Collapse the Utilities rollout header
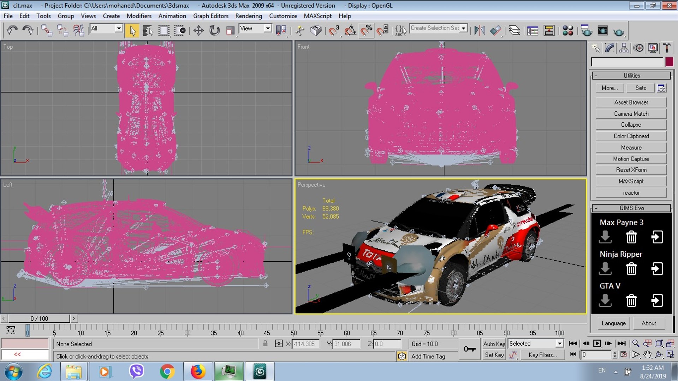 coord(632,76)
